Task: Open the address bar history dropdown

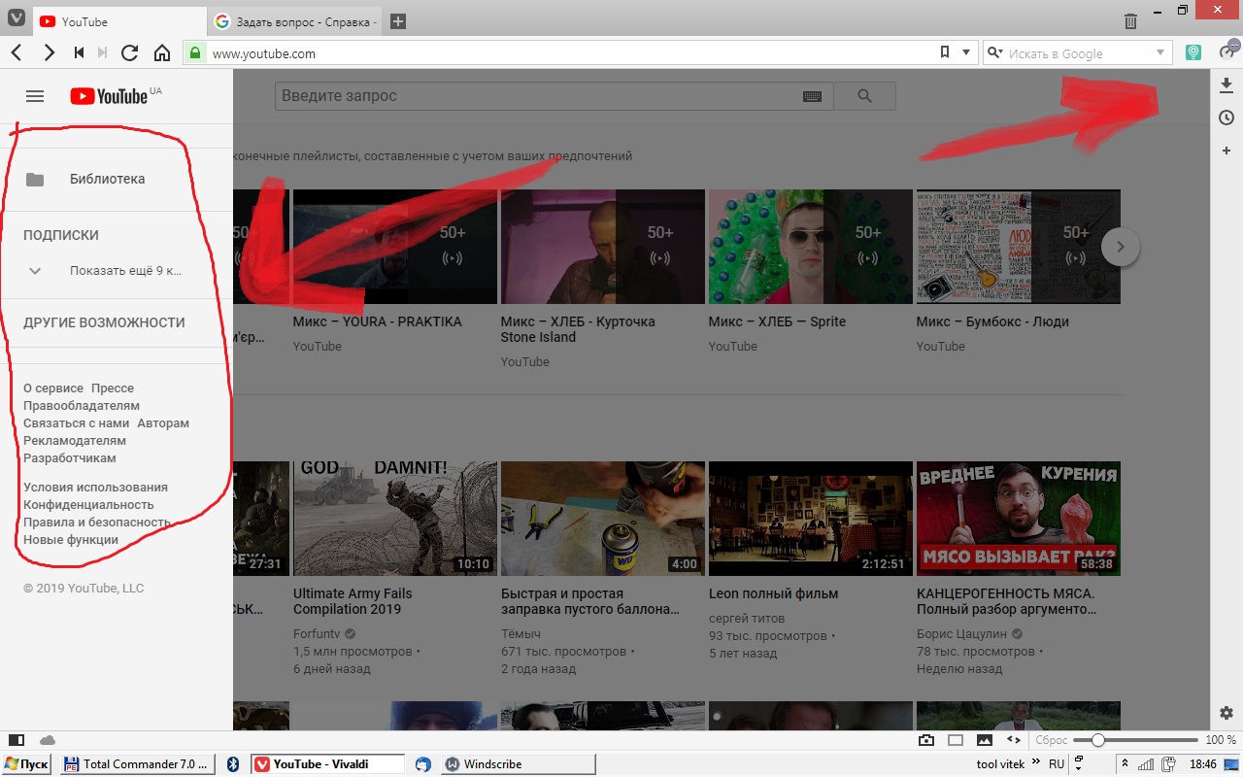Action: pyautogui.click(x=965, y=52)
